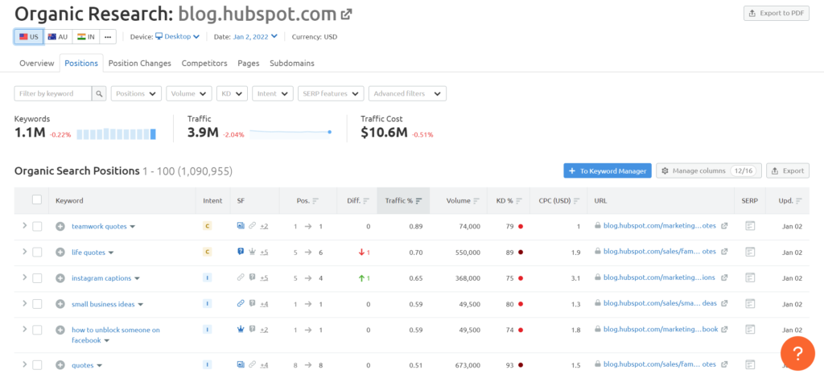Screen dimensions: 824x378
Task: Select the US database toggle
Action: point(28,37)
